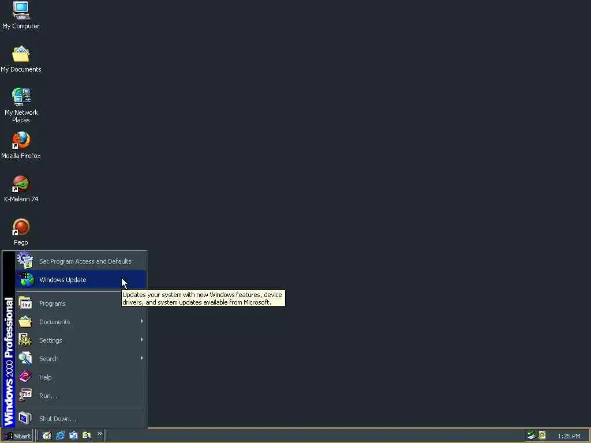Expand the Settings submenu arrow
591x443 pixels.
point(142,339)
